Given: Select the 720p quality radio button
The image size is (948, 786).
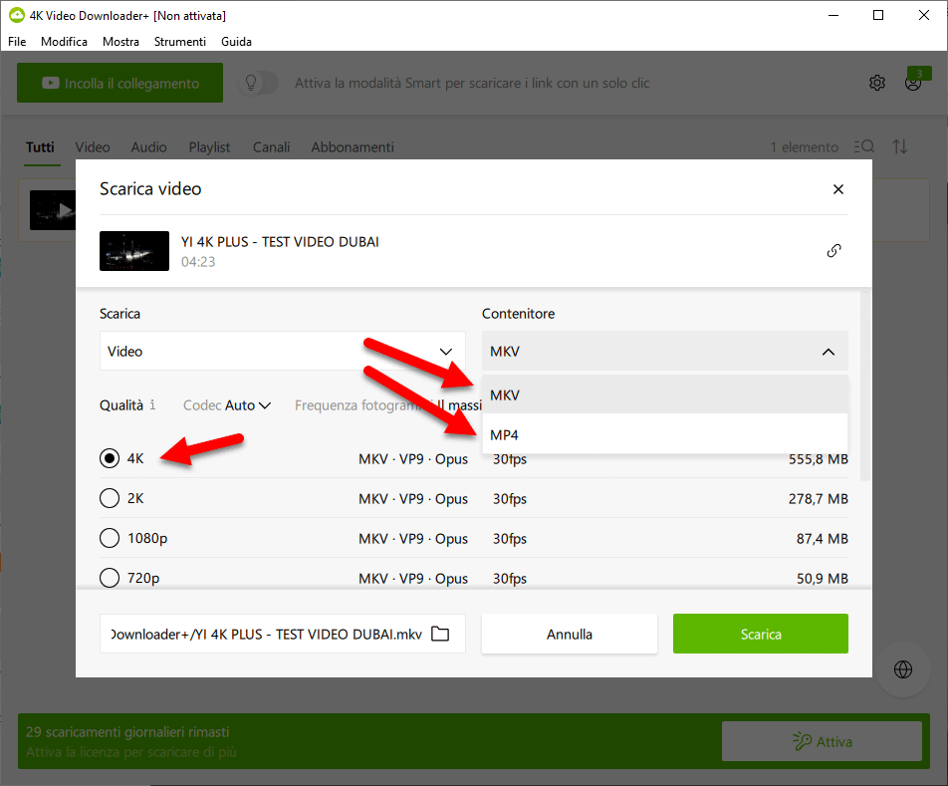Looking at the screenshot, I should 110,578.
